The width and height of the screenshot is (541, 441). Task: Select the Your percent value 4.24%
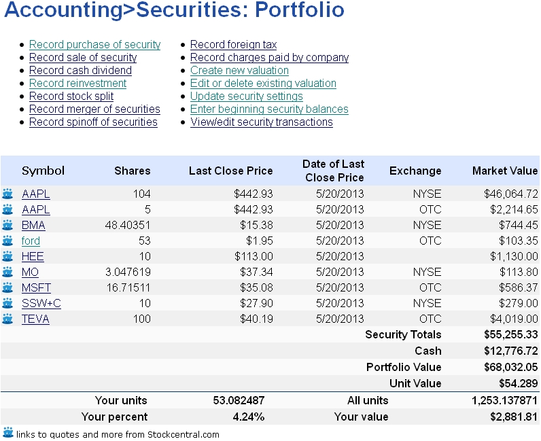click(249, 417)
